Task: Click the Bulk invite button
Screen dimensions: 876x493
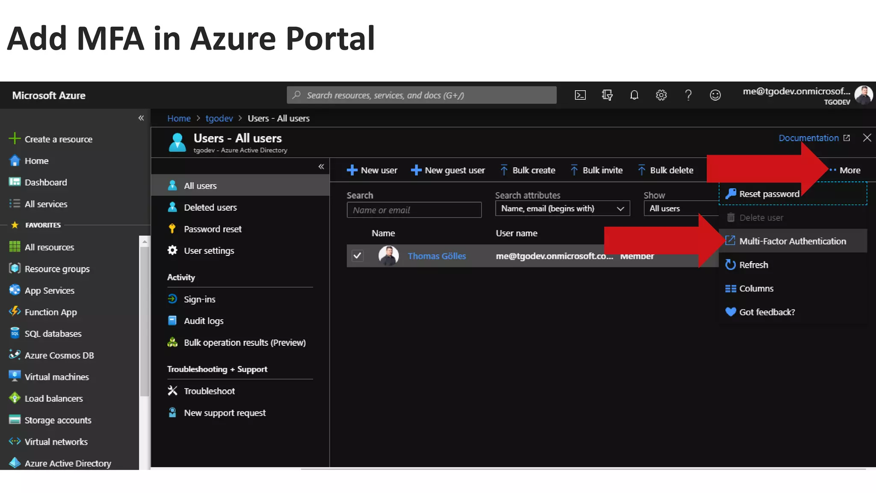Action: 596,170
